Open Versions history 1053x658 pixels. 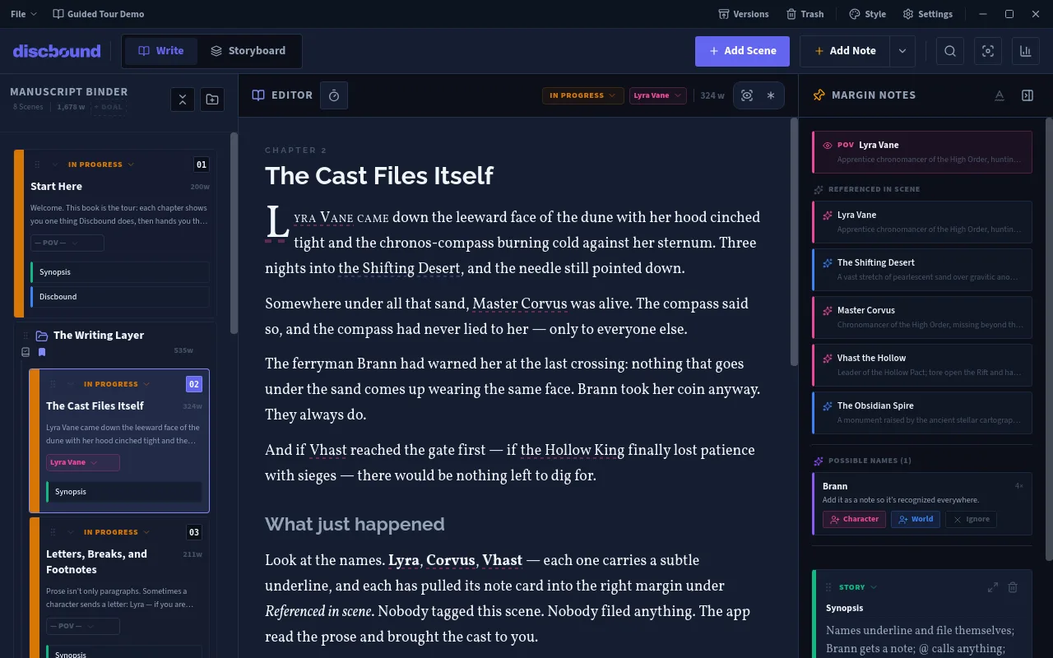point(744,14)
